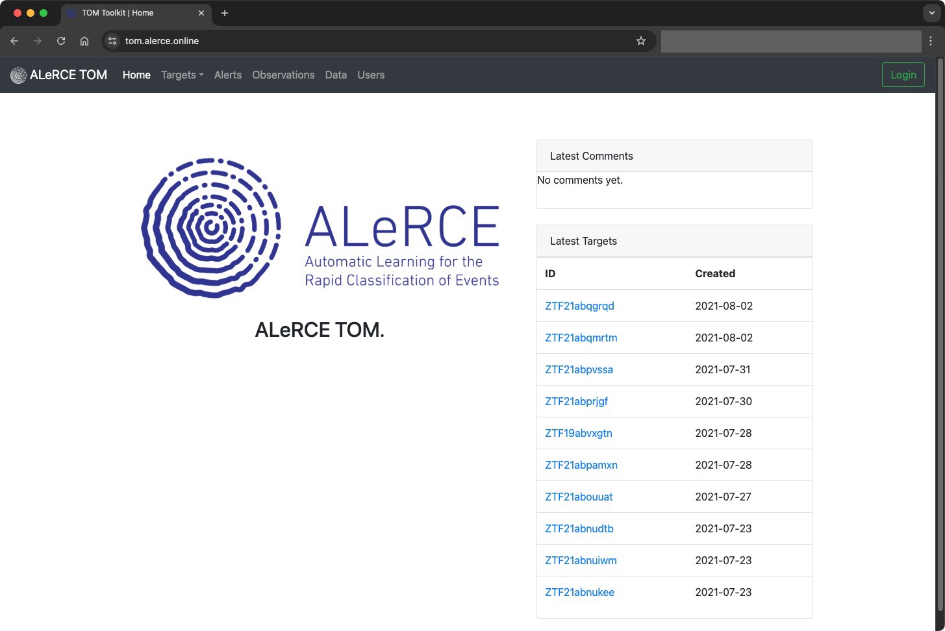Click the large ALeRCE logo image
945x631 pixels.
pyautogui.click(x=320, y=228)
